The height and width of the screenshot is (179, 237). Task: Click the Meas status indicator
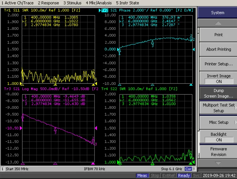pos(142,176)
